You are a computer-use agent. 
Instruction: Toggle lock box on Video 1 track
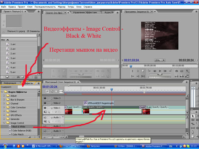[49, 108]
